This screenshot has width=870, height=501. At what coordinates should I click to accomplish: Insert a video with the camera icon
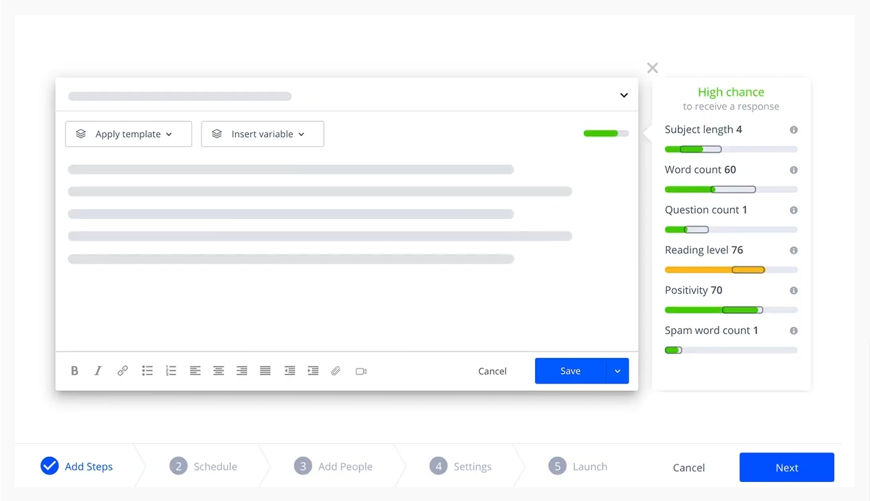(x=361, y=371)
